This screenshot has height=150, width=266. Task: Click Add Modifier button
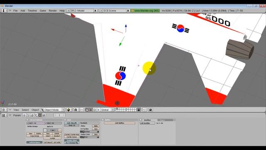(x=147, y=123)
